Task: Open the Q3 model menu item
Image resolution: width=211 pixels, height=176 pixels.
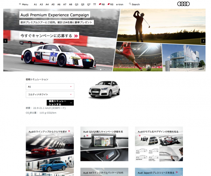Action: point(77,5)
